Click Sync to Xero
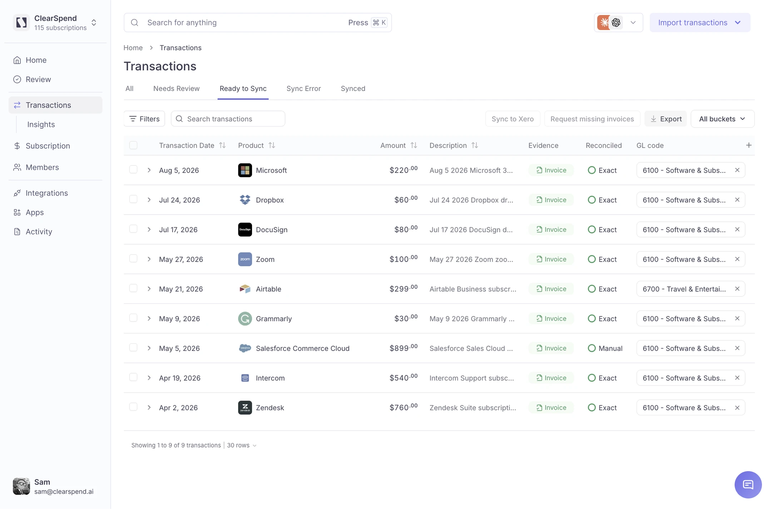 click(513, 119)
